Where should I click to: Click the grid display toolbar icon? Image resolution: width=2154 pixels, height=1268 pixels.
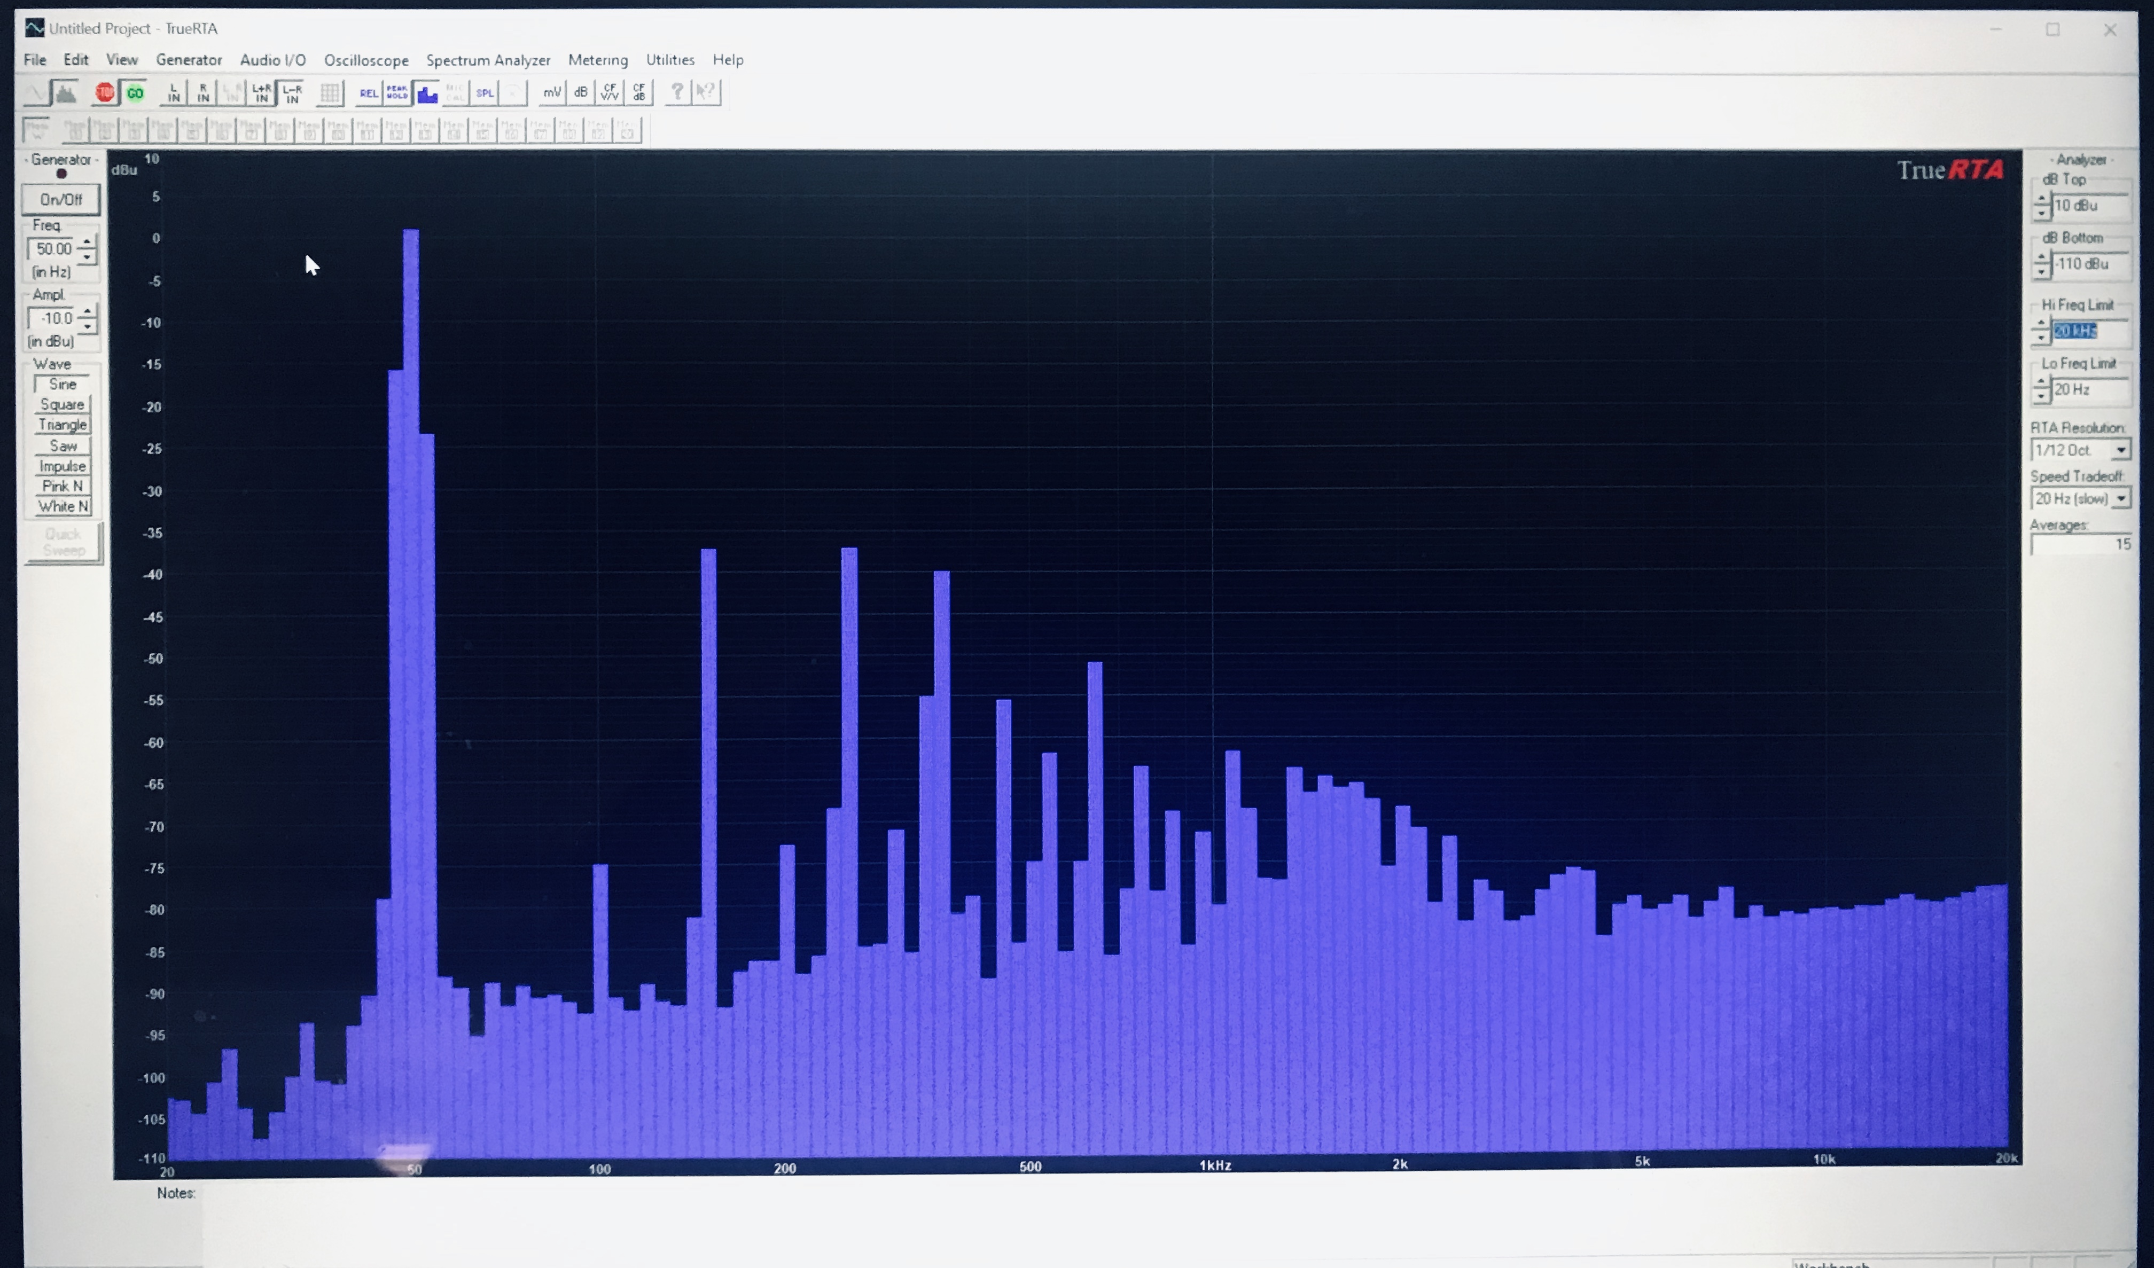330,93
